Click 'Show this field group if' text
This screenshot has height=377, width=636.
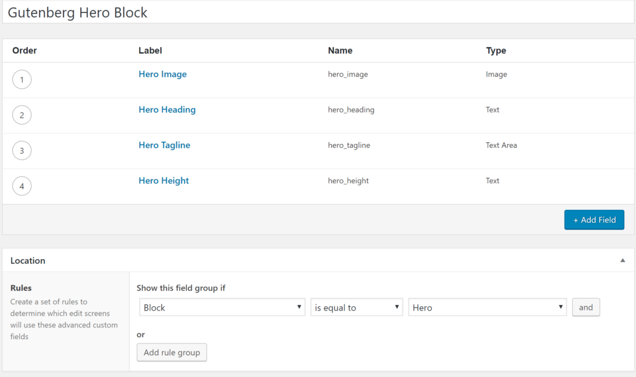point(181,288)
